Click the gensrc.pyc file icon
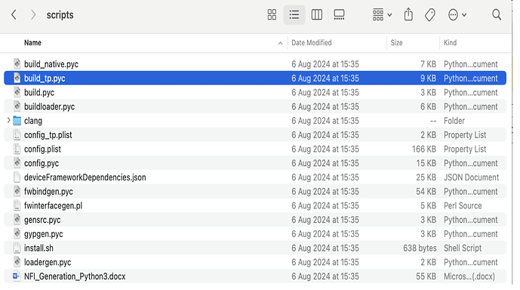This screenshot has width=520, height=290. 17,220
